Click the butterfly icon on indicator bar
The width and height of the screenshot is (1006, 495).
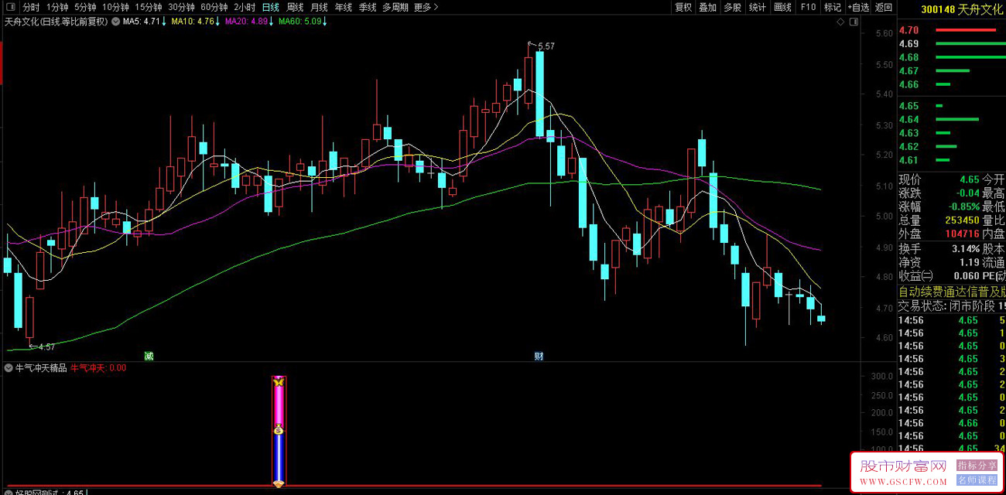pos(279,381)
